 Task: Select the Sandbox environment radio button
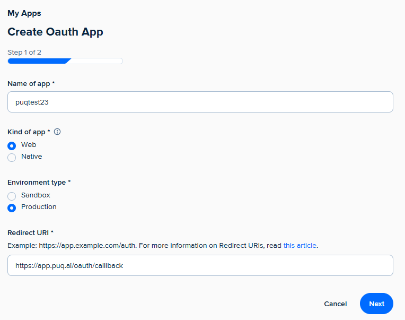coord(12,196)
